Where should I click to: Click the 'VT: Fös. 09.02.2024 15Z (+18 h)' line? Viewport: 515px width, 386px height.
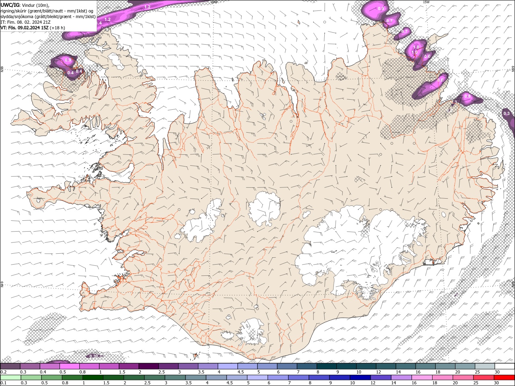33,28
